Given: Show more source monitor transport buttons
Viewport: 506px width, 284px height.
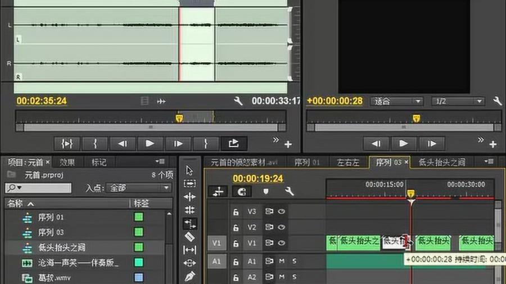Looking at the screenshot, I should [275, 140].
